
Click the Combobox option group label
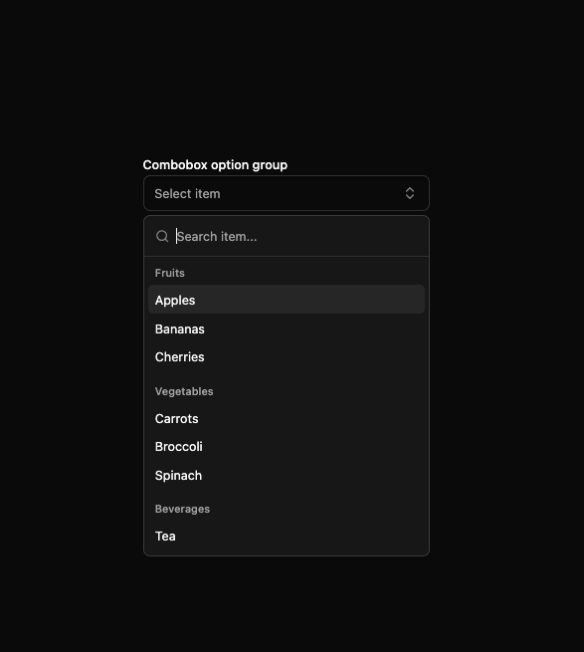click(x=215, y=165)
